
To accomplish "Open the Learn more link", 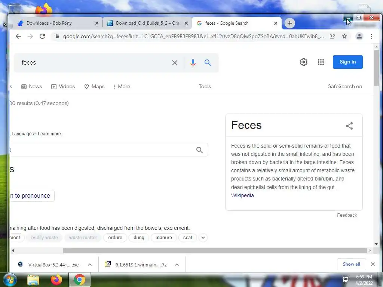I will click(49, 134).
